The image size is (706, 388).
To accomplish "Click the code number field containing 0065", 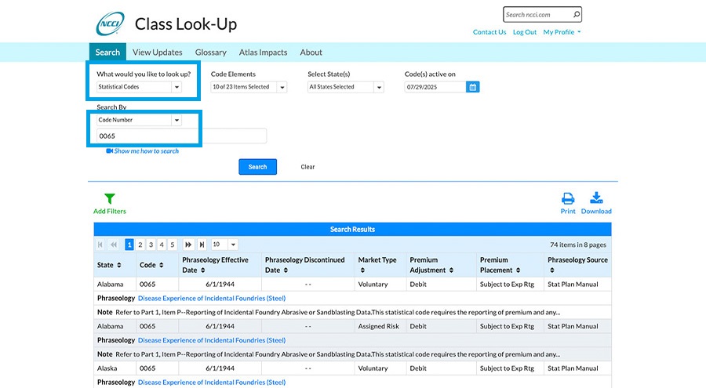I will pyautogui.click(x=181, y=136).
